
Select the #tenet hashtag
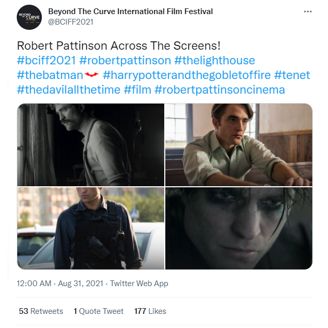tap(292, 75)
